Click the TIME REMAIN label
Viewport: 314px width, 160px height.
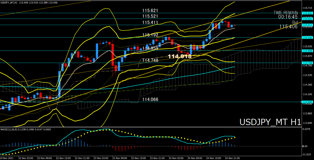point(285,13)
